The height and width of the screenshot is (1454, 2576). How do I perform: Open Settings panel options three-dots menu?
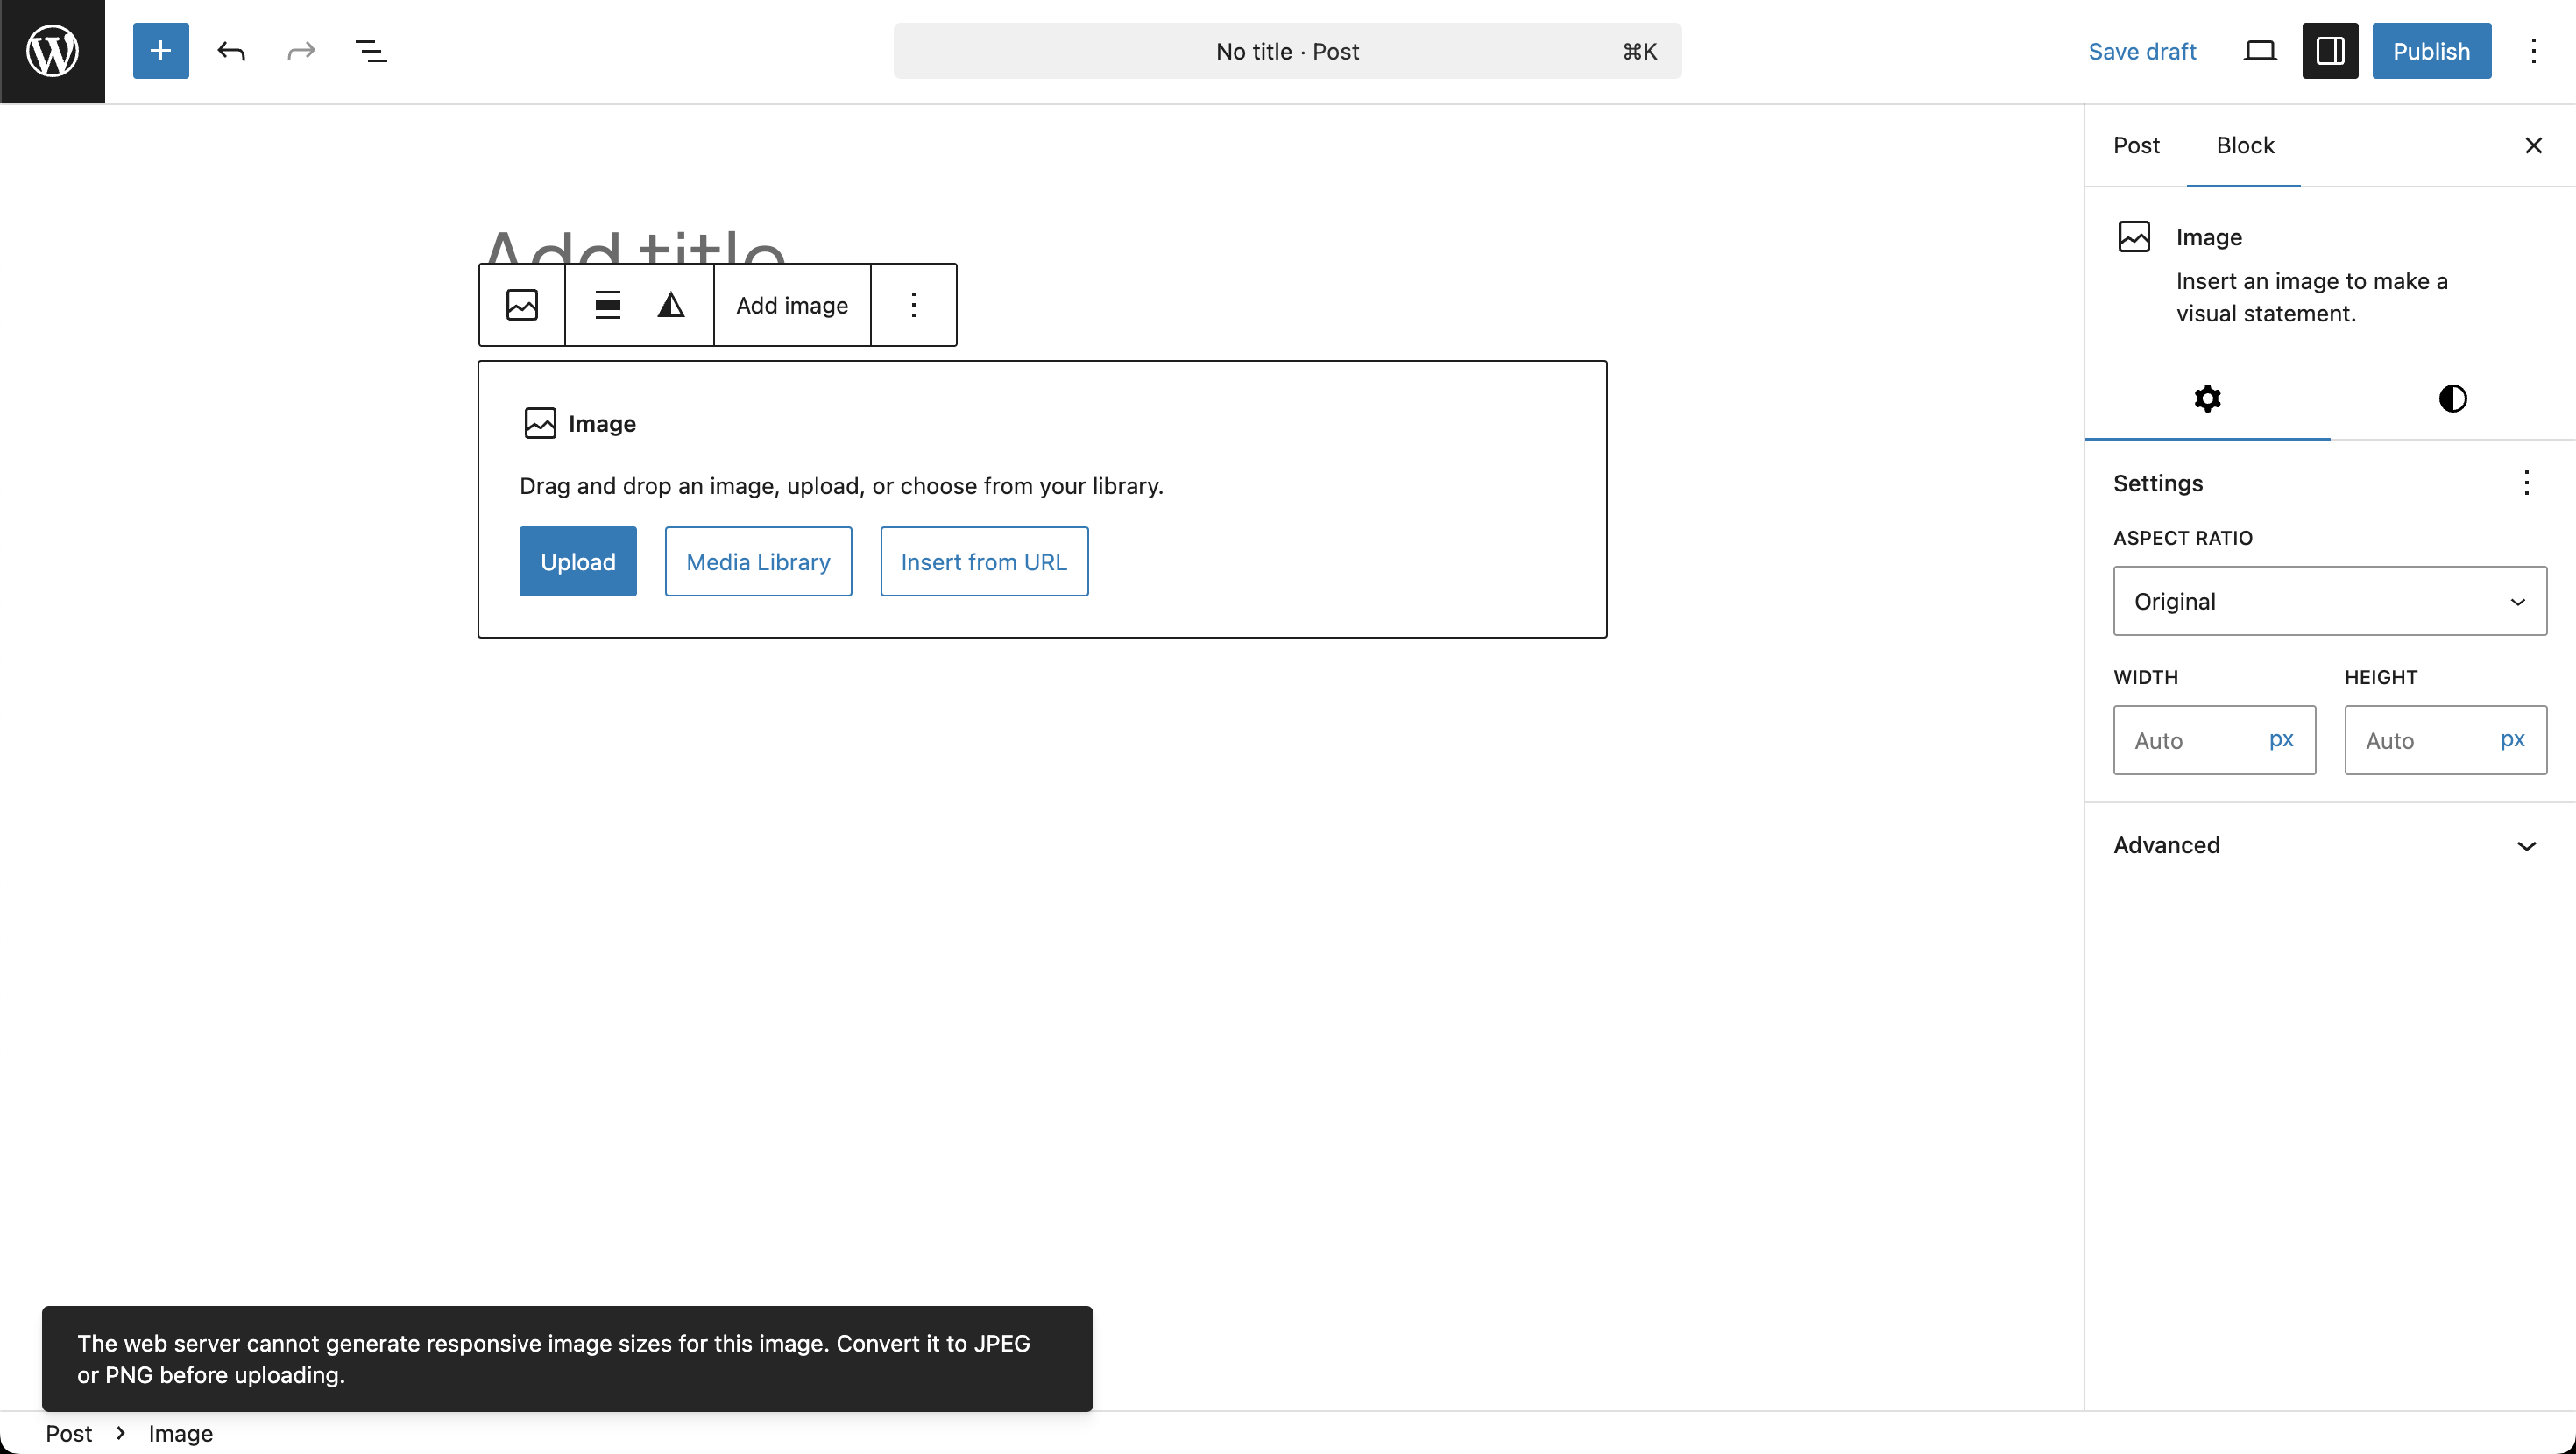[x=2526, y=483]
